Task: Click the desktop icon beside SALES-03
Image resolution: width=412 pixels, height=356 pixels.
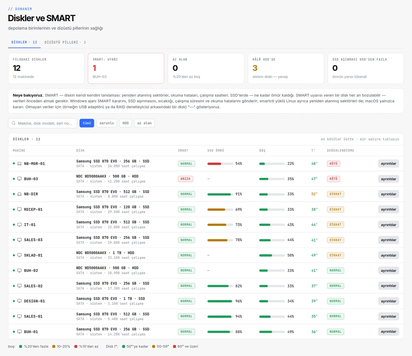Action: tap(19, 240)
